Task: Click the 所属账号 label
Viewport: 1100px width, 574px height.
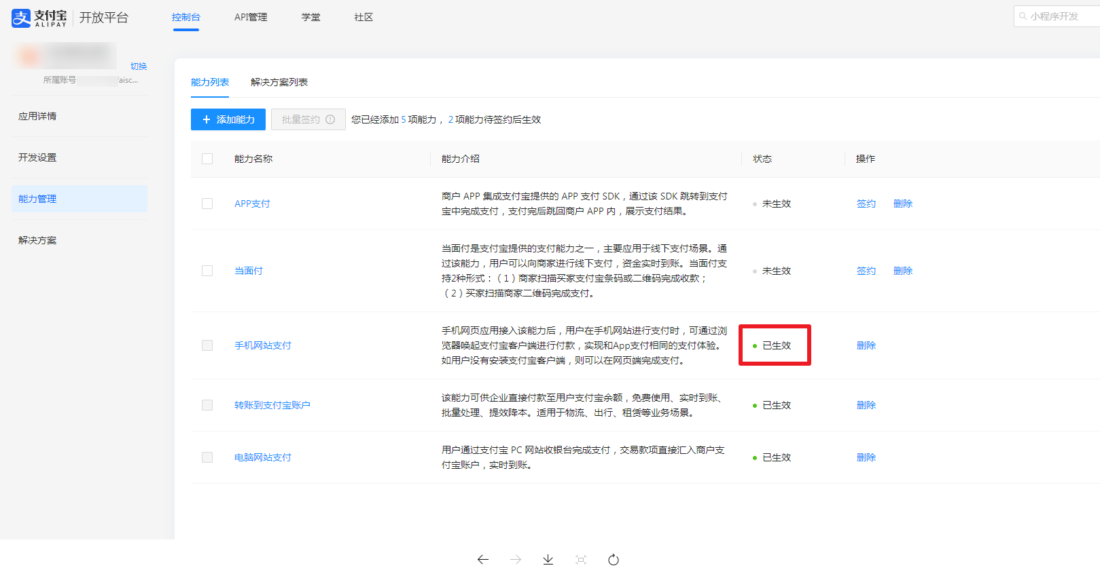Action: coord(60,80)
